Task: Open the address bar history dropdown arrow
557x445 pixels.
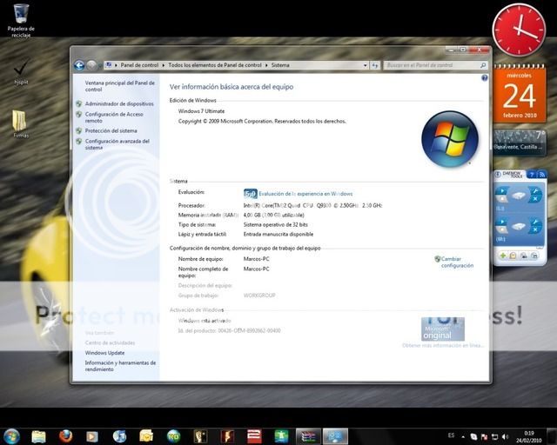Action: pyautogui.click(x=366, y=65)
